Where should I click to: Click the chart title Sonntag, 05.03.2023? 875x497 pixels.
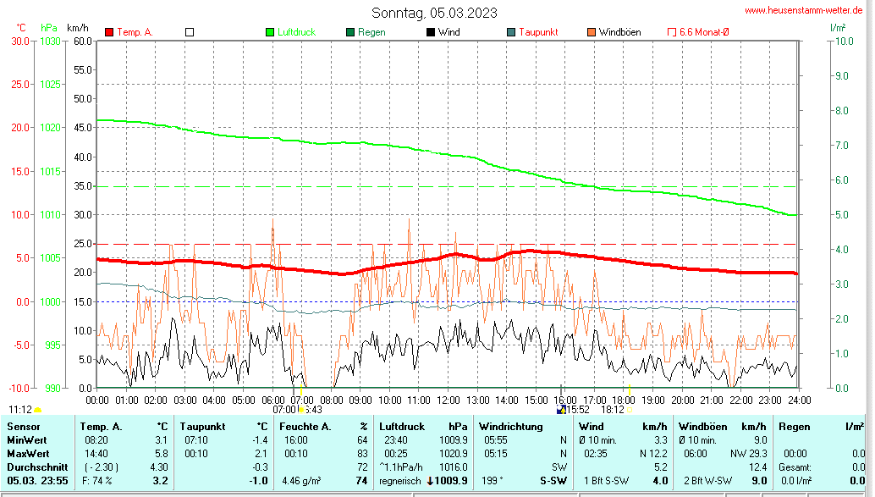pyautogui.click(x=434, y=13)
